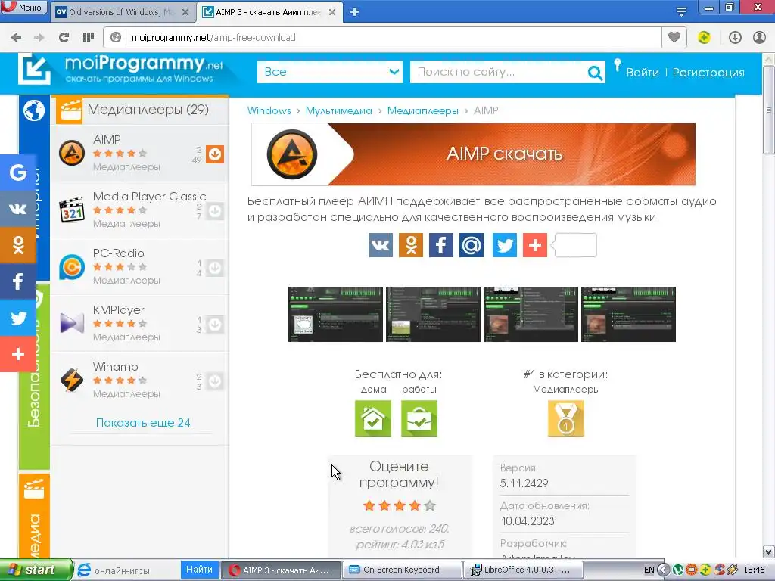The width and height of the screenshot is (775, 581).
Task: Expand list with Показать еще 24
Action: [x=143, y=422]
